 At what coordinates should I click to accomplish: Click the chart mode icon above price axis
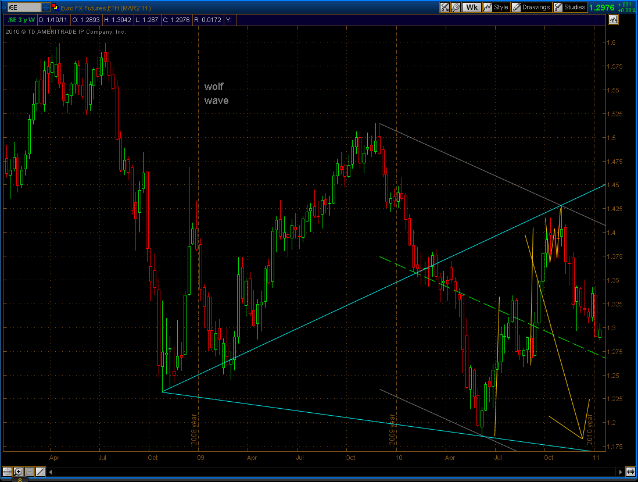coord(613,20)
